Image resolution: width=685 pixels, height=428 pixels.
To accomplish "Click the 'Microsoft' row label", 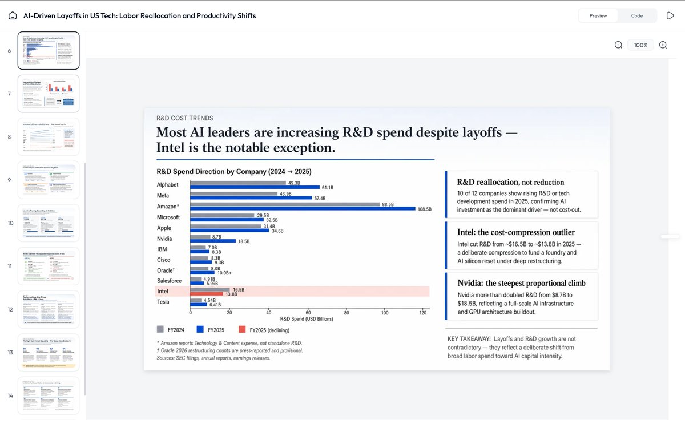I will tap(168, 217).
